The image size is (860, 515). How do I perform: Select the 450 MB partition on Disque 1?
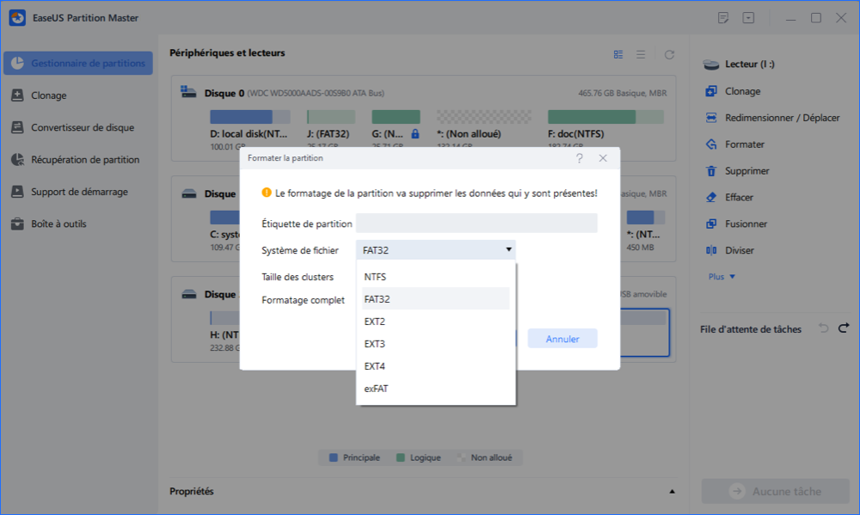[646, 218]
